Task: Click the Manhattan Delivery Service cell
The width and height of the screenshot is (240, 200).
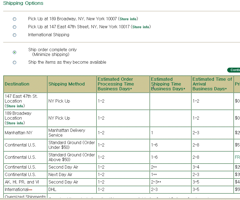Action: [67, 133]
